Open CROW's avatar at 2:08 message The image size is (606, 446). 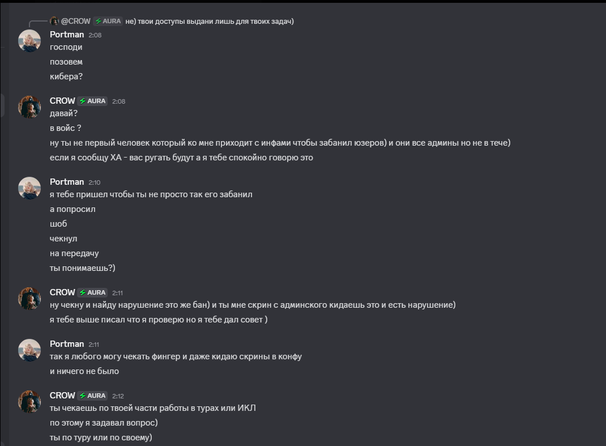pyautogui.click(x=29, y=107)
